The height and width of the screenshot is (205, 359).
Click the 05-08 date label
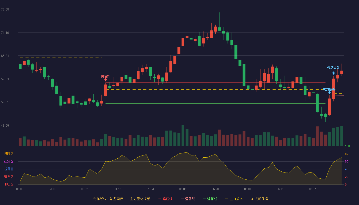183,189
